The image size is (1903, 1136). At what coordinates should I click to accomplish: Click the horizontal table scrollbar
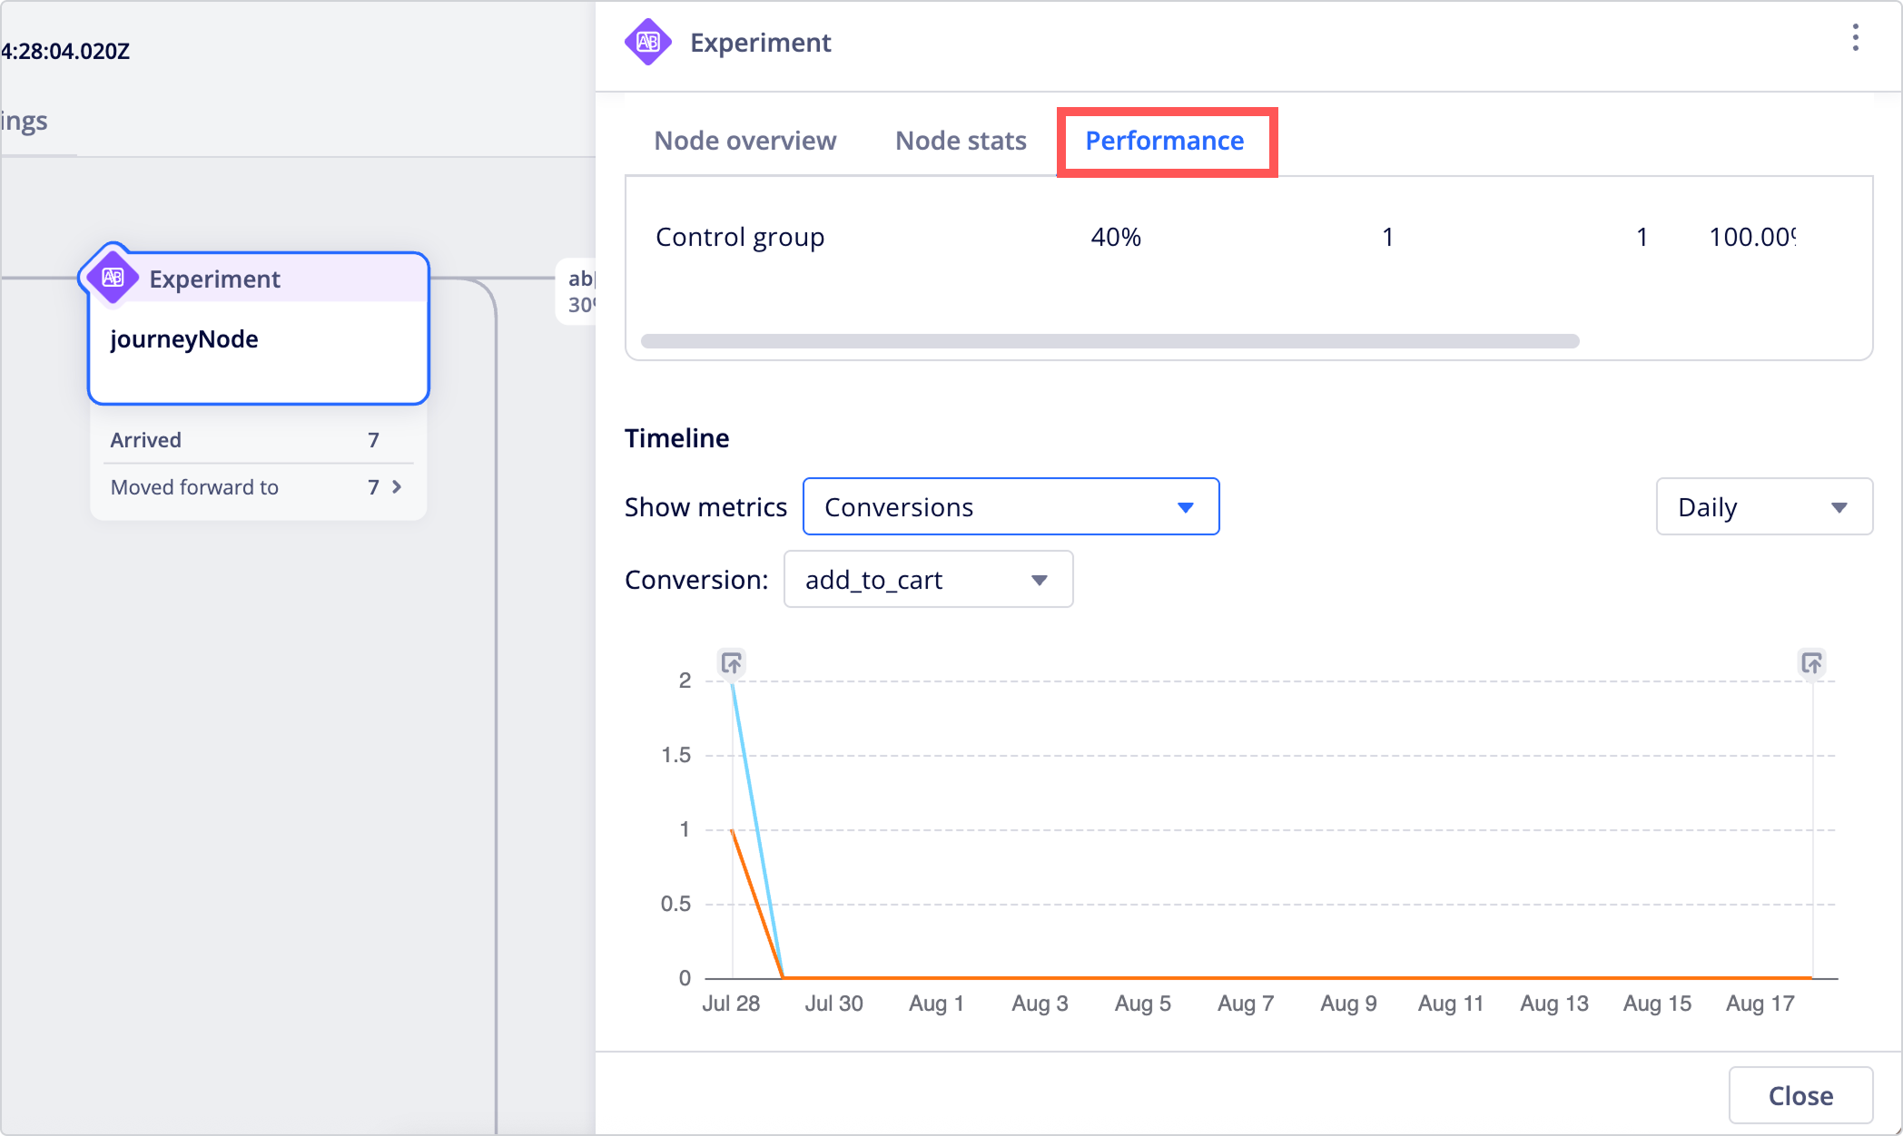coord(1109,341)
